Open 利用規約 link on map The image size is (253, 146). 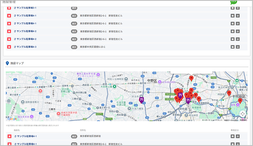pyautogui.click(x=243, y=120)
